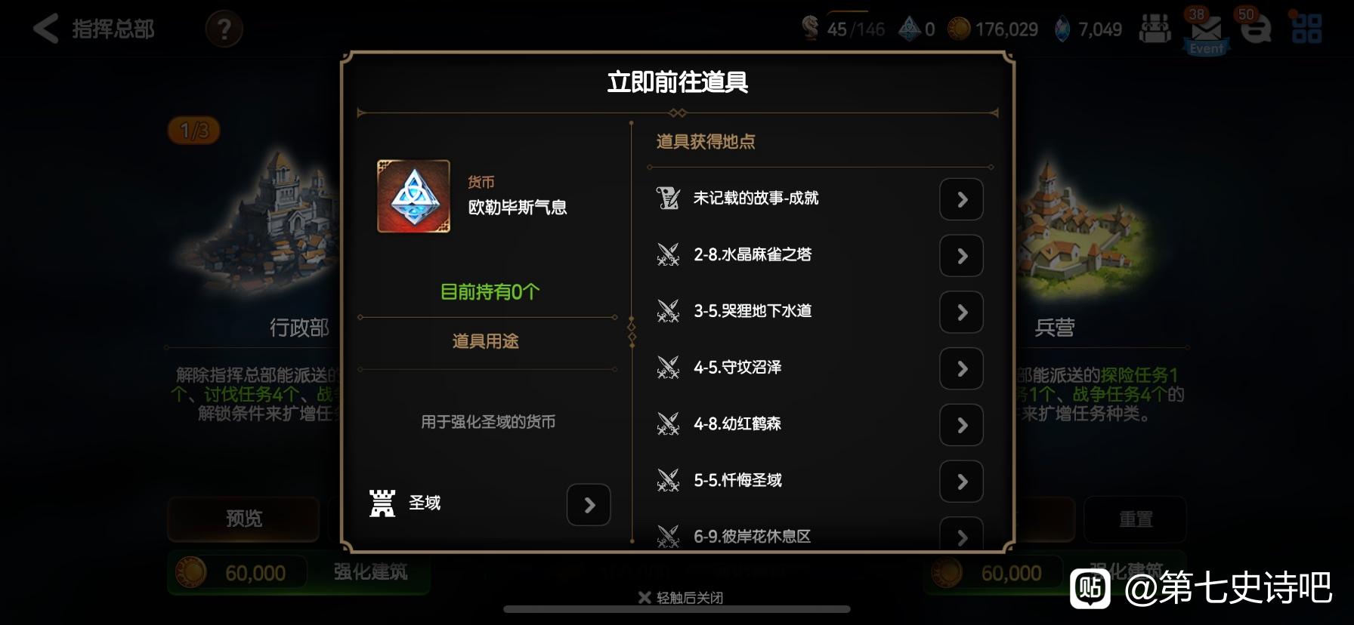Go to stage 2-8.水晶麻雀之塔 arrow
The image size is (1354, 625).
click(961, 256)
